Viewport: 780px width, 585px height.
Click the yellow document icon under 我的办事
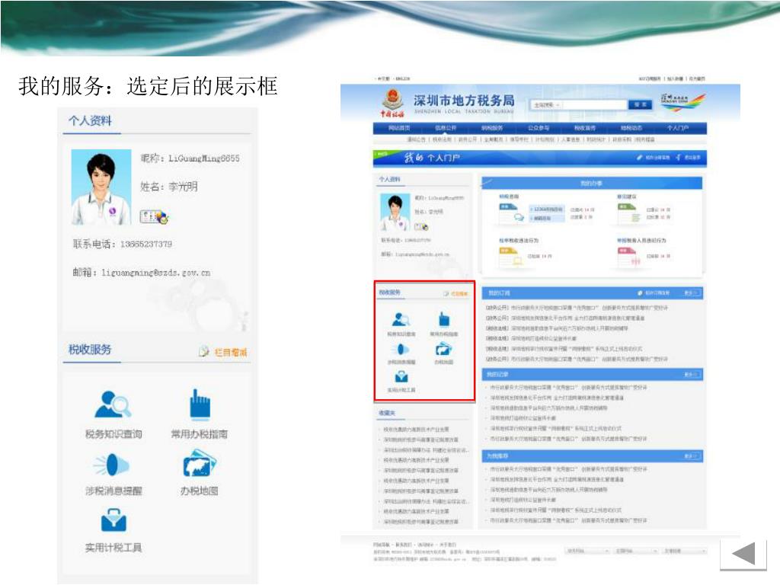511,256
